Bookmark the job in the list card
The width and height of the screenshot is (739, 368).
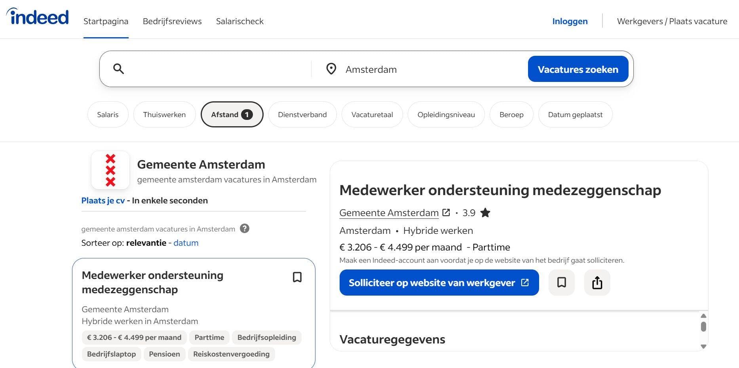click(x=297, y=277)
